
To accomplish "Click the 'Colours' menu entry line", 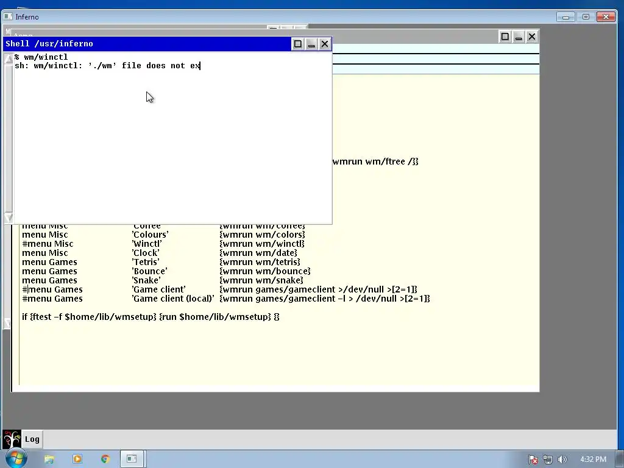I will tap(163, 235).
